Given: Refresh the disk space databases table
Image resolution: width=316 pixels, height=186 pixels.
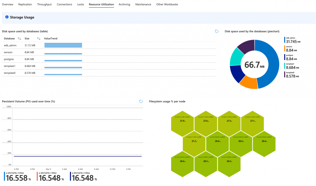Looking at the screenshot, I should tap(217, 31).
